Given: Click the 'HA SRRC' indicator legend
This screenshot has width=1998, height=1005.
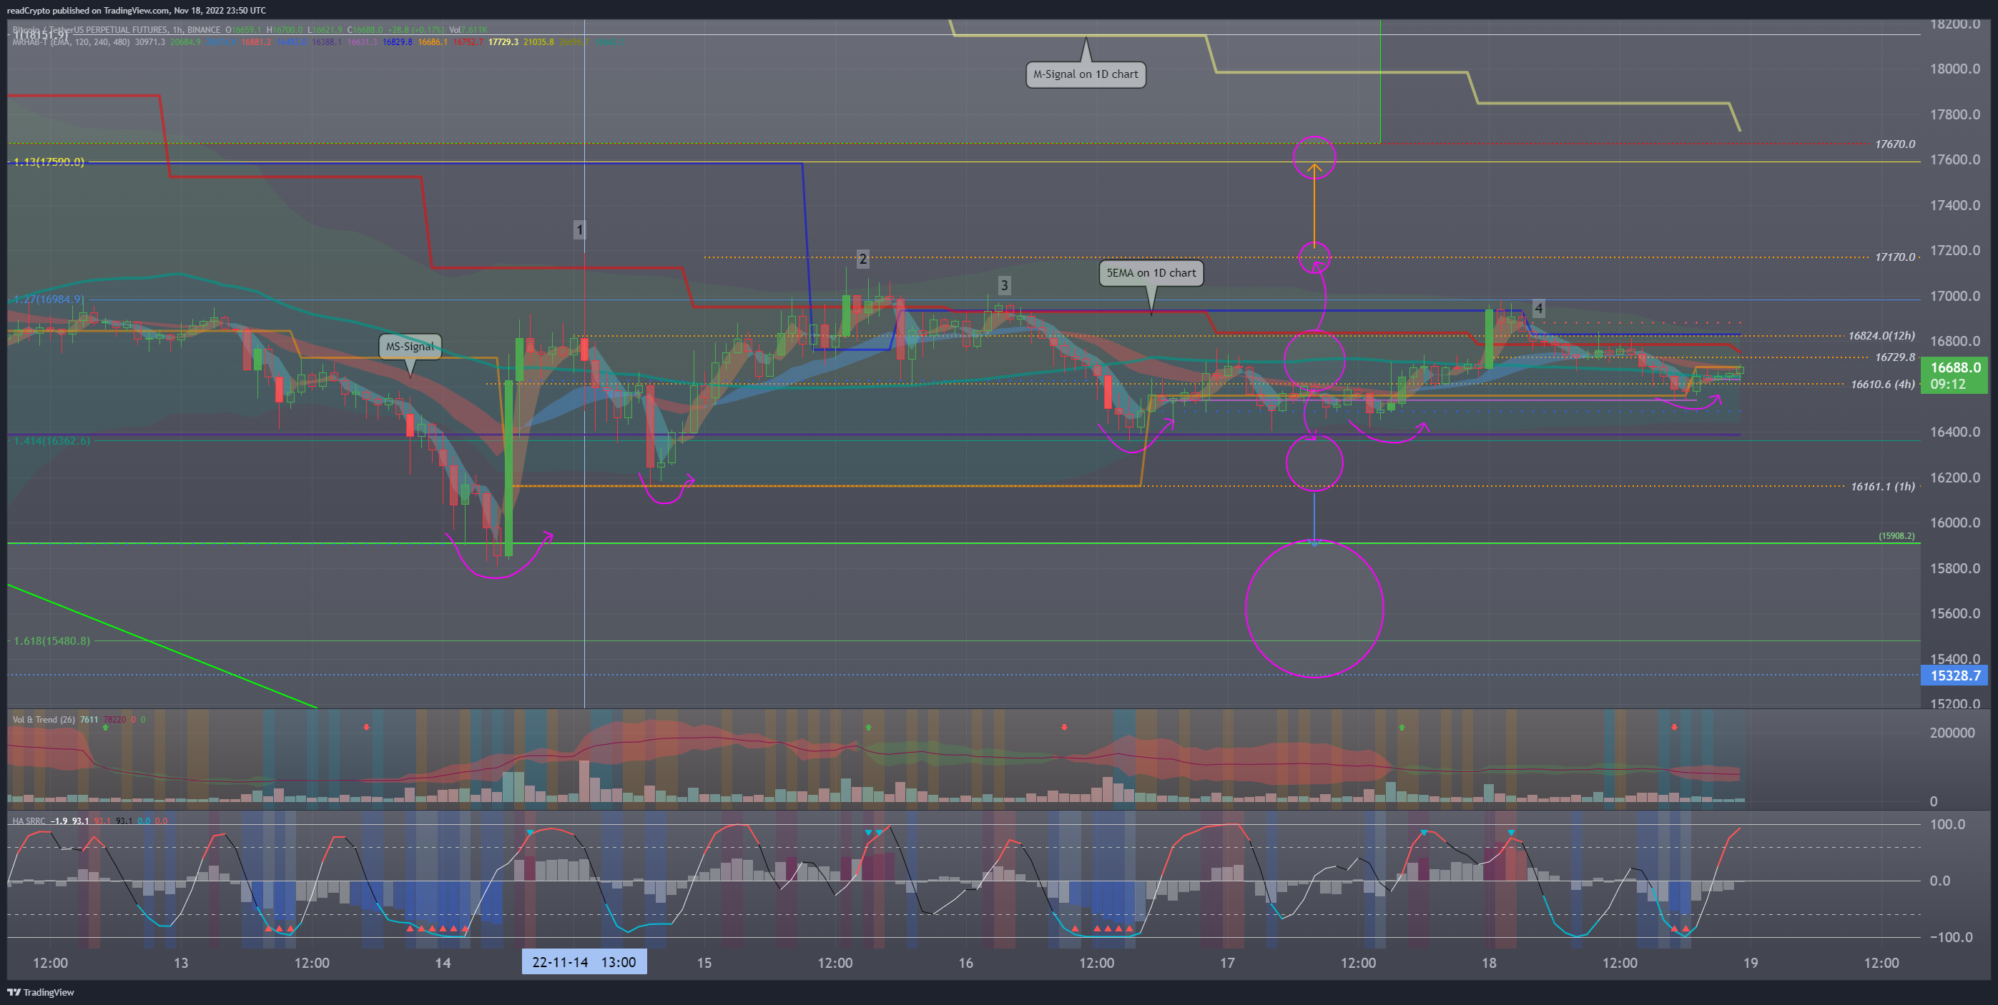Looking at the screenshot, I should coord(29,821).
